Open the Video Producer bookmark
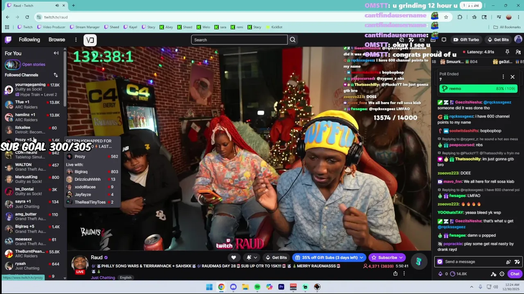The image size is (524, 294). pos(51,27)
